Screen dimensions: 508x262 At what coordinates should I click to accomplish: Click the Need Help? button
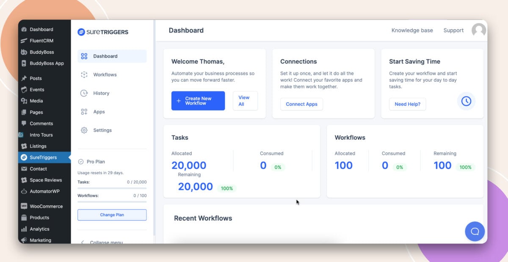point(407,104)
